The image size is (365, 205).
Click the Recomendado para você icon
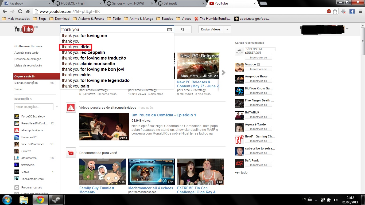click(x=71, y=153)
